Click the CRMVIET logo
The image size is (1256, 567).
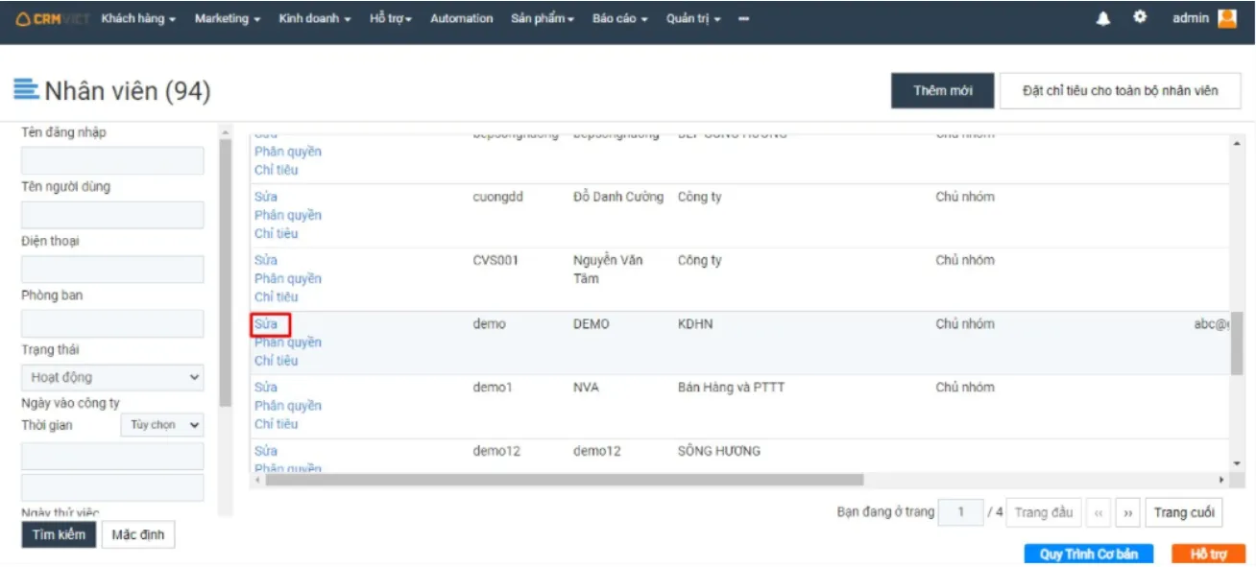(x=53, y=18)
